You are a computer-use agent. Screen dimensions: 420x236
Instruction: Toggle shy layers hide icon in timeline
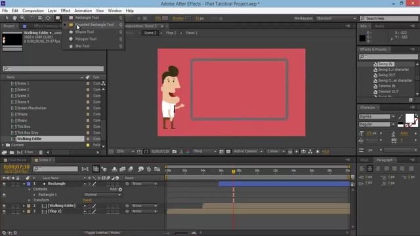tap(114, 169)
